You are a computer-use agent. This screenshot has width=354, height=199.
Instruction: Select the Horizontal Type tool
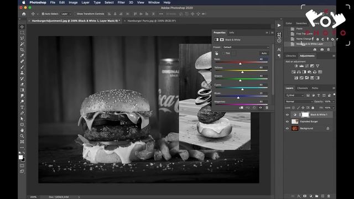click(22, 107)
